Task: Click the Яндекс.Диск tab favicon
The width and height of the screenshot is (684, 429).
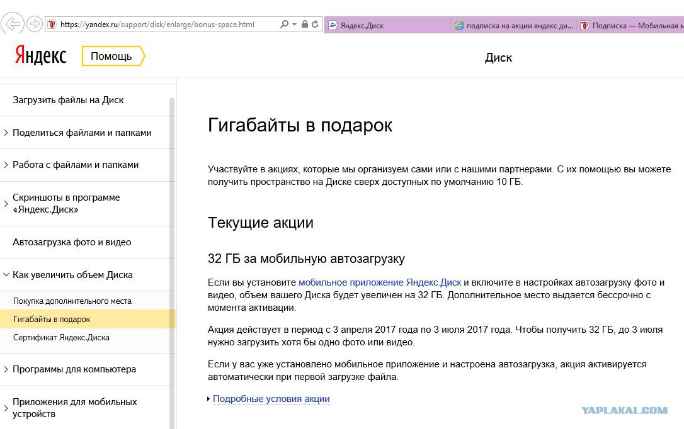Action: pyautogui.click(x=333, y=25)
